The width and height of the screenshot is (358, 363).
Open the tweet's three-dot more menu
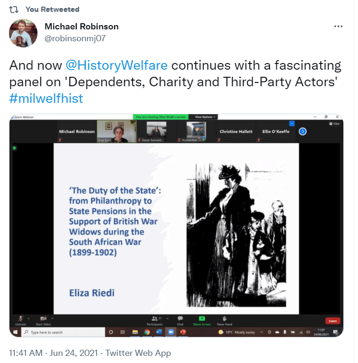[x=338, y=27]
